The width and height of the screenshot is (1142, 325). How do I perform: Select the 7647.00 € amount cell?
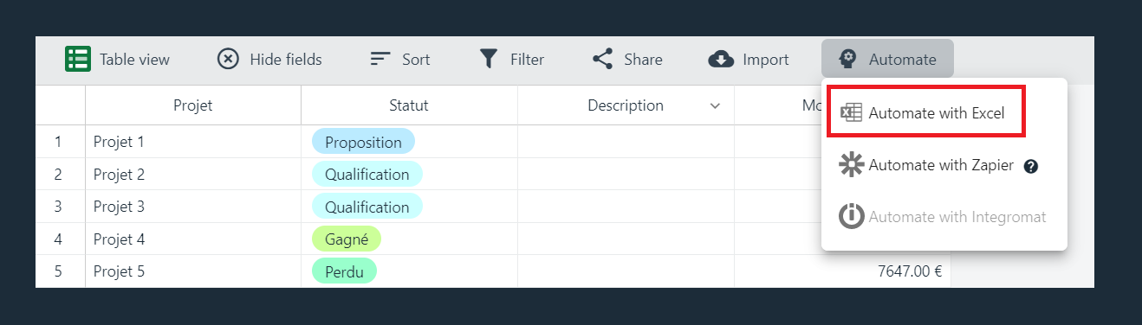(842, 271)
